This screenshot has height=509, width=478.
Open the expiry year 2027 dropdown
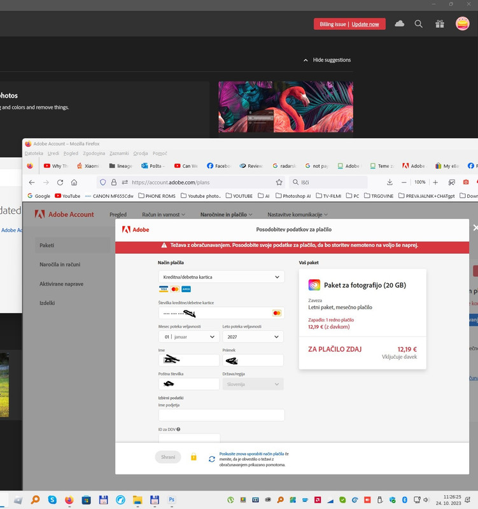[x=253, y=337]
